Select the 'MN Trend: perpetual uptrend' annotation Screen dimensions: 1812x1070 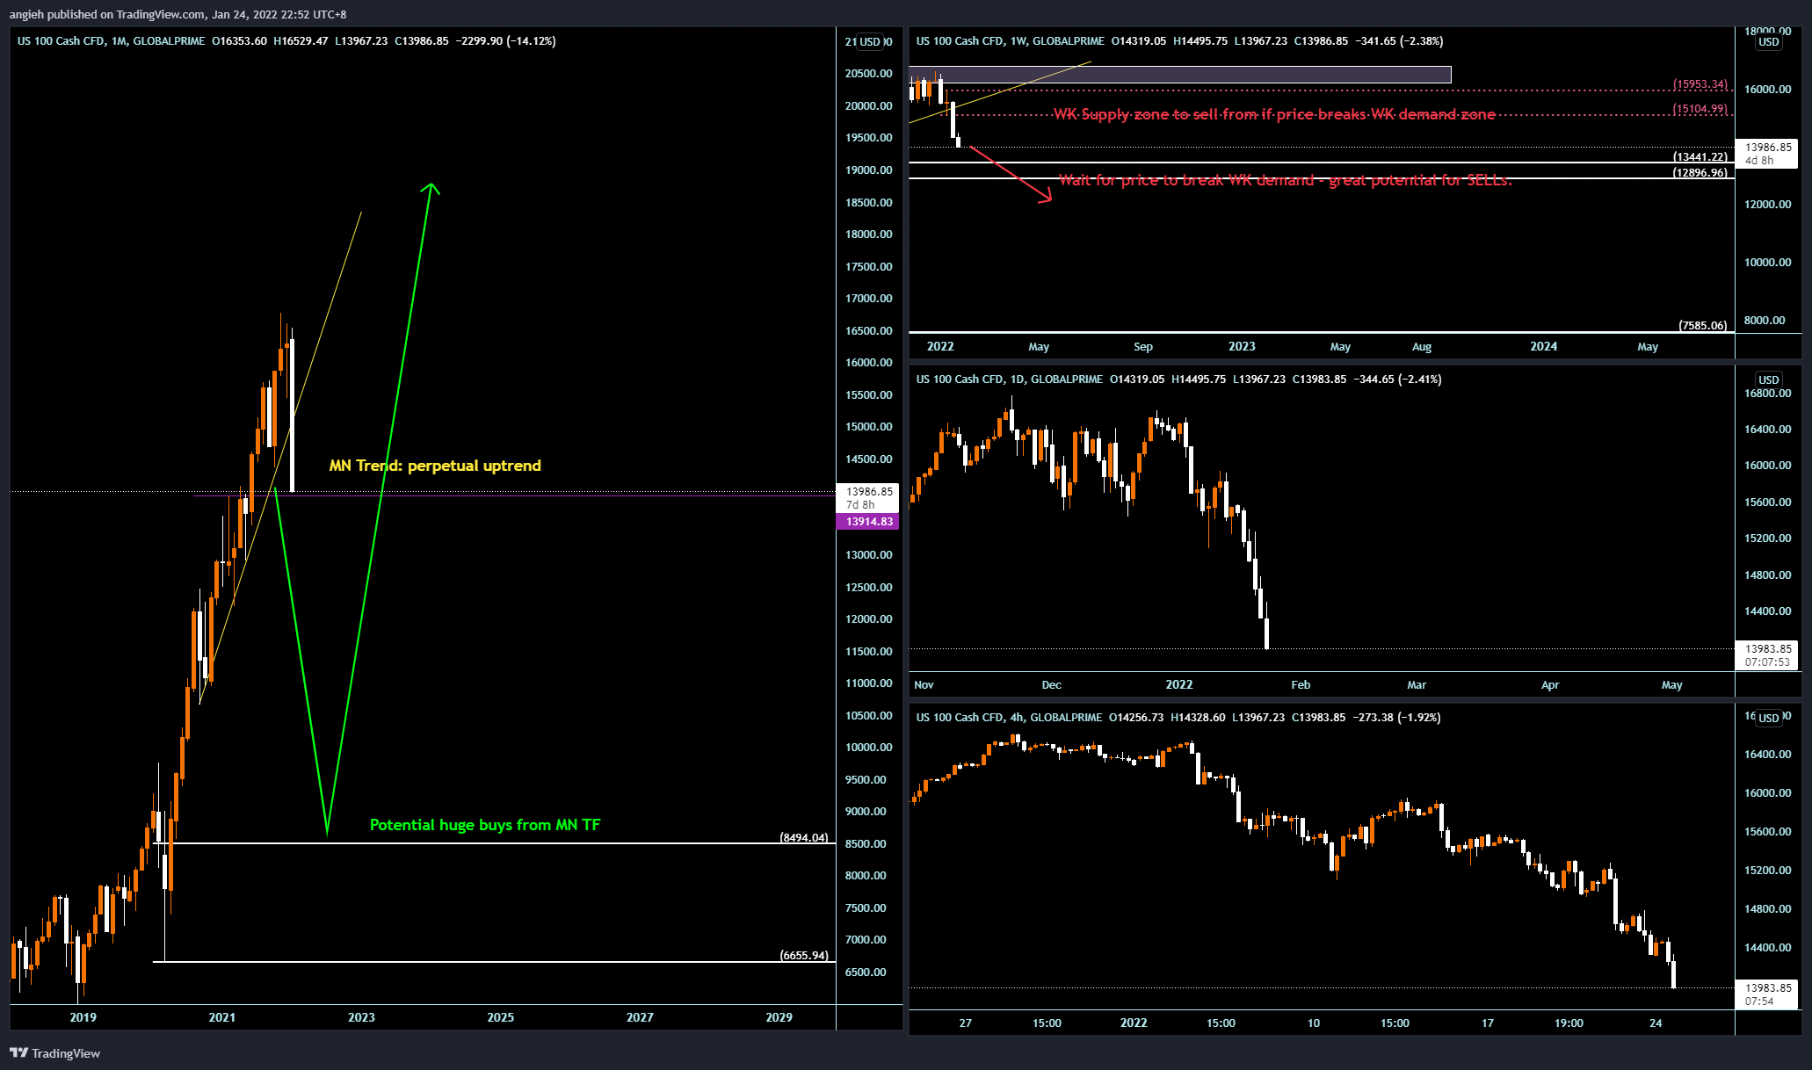click(x=435, y=466)
